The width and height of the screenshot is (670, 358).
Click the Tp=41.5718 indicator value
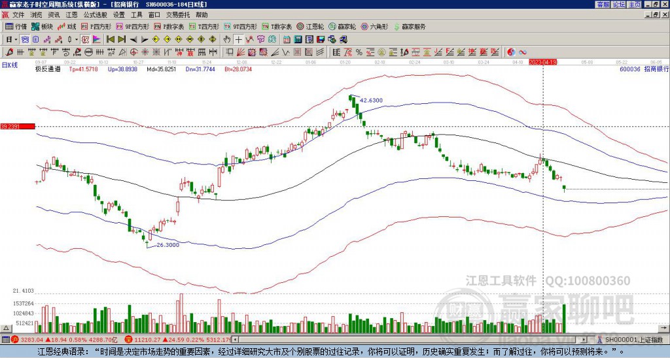coord(83,69)
